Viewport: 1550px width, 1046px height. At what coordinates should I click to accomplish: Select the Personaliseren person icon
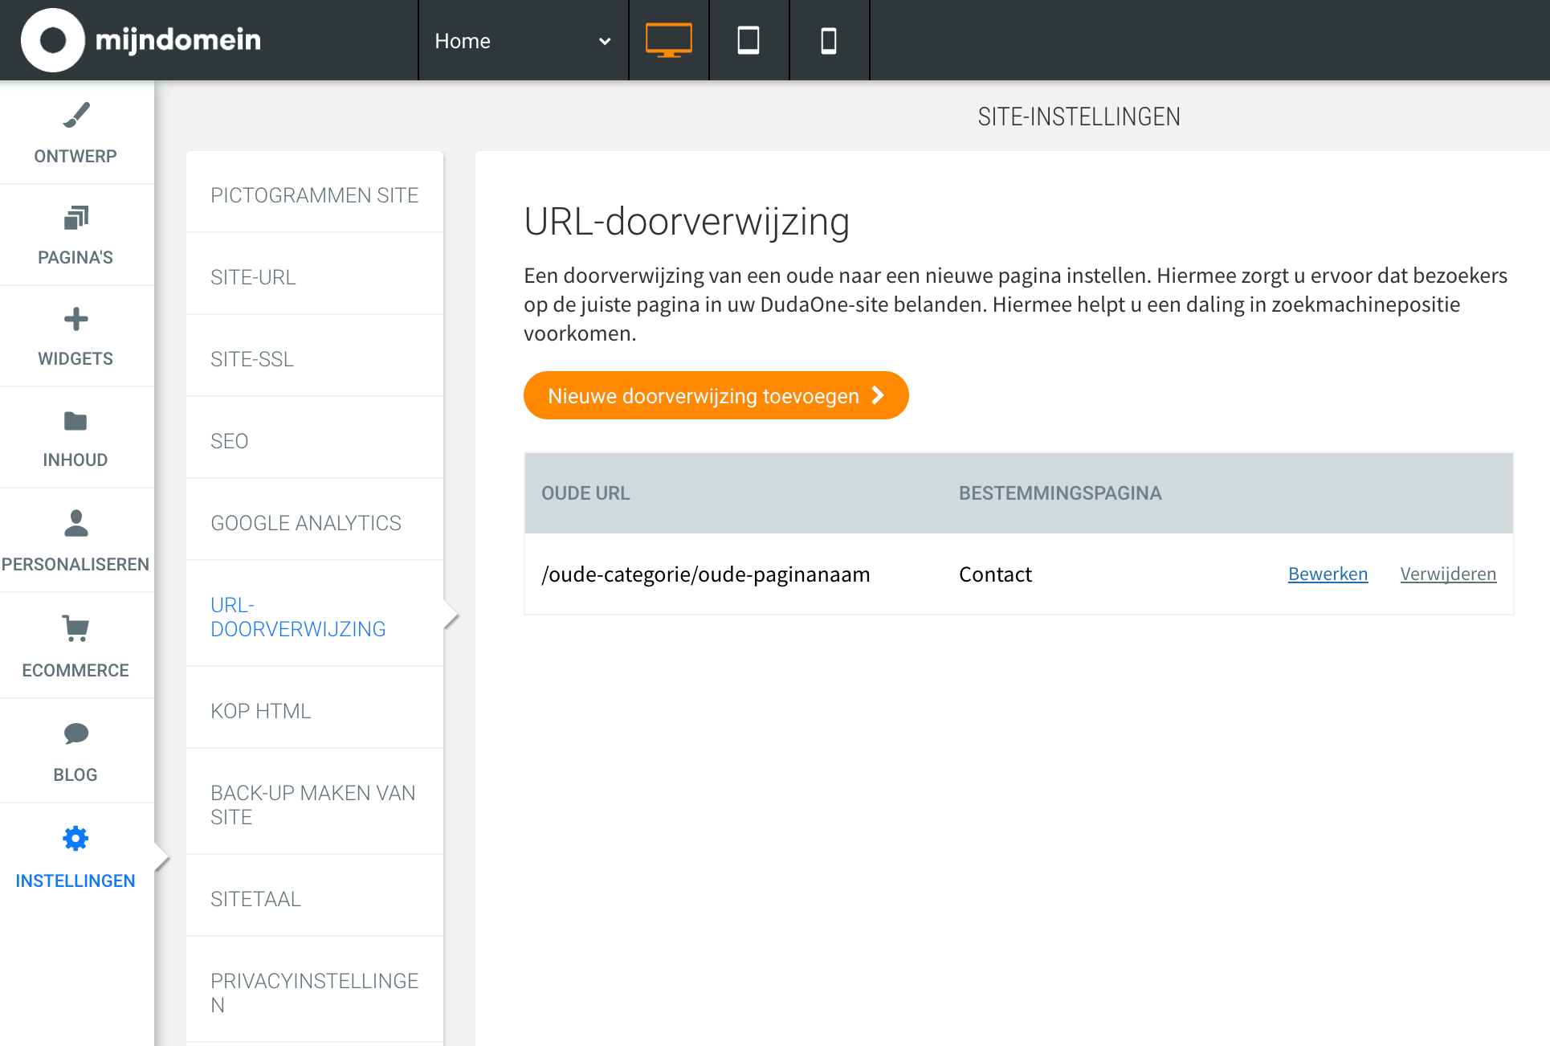click(75, 523)
